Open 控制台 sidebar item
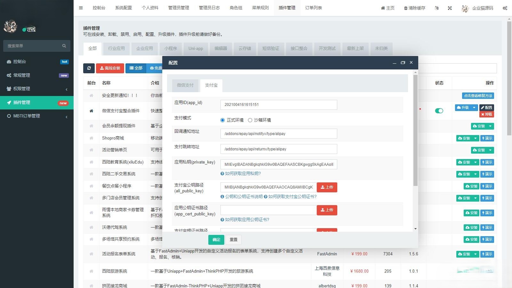The width and height of the screenshot is (512, 288). click(x=37, y=61)
